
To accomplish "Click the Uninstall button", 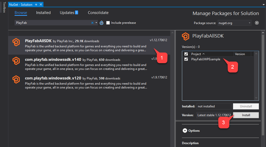I will tap(246, 106).
